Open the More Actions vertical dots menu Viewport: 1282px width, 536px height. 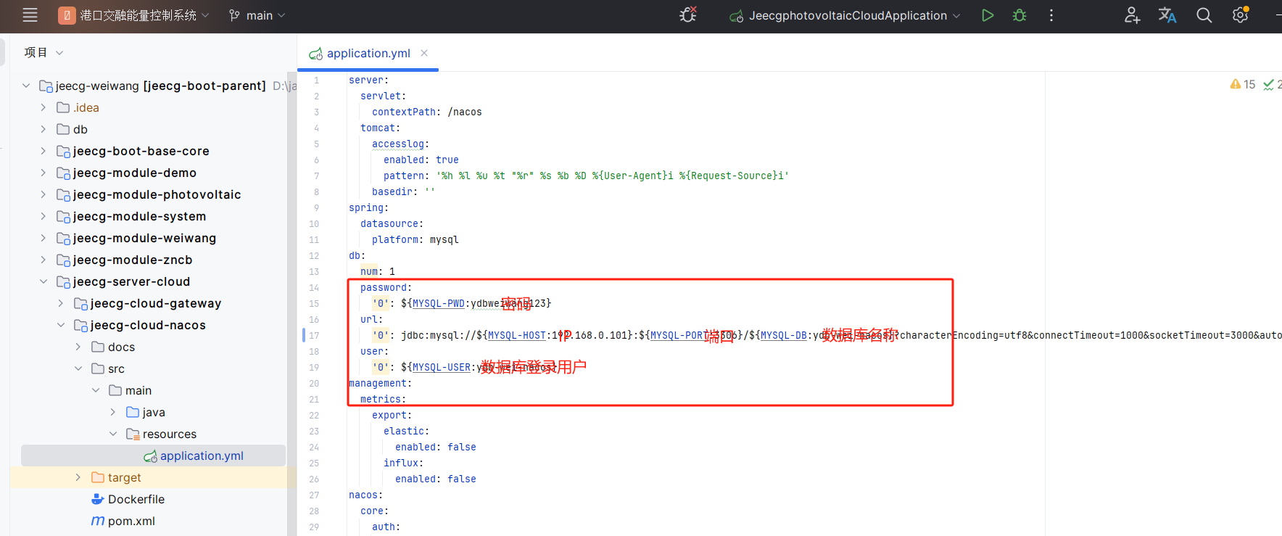(1051, 15)
